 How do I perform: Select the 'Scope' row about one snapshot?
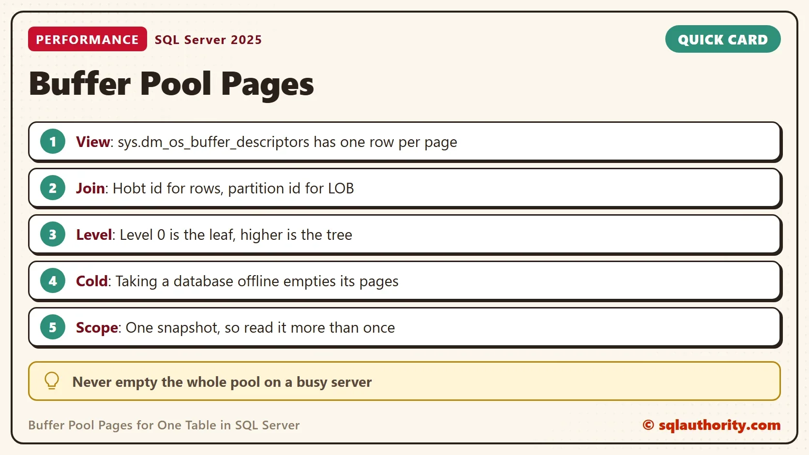point(405,328)
